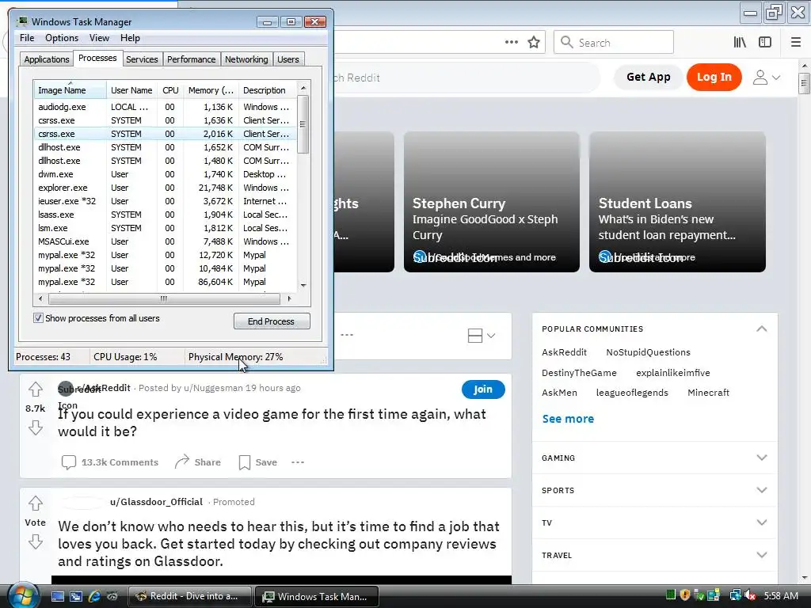
Task: Click Switch Between Windows quick launch icon
Action: pyautogui.click(x=75, y=597)
